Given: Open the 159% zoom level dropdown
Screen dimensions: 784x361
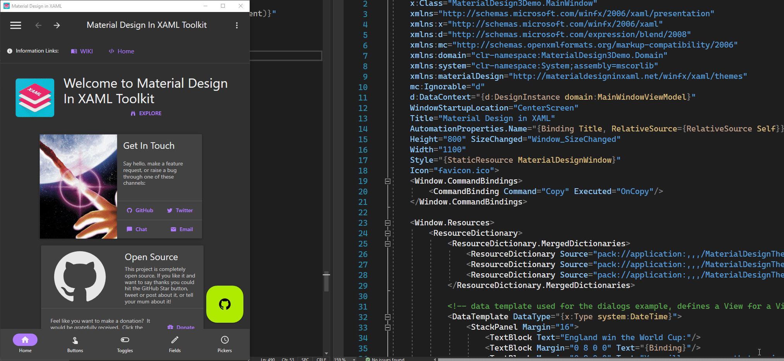Looking at the screenshot, I should [354, 359].
